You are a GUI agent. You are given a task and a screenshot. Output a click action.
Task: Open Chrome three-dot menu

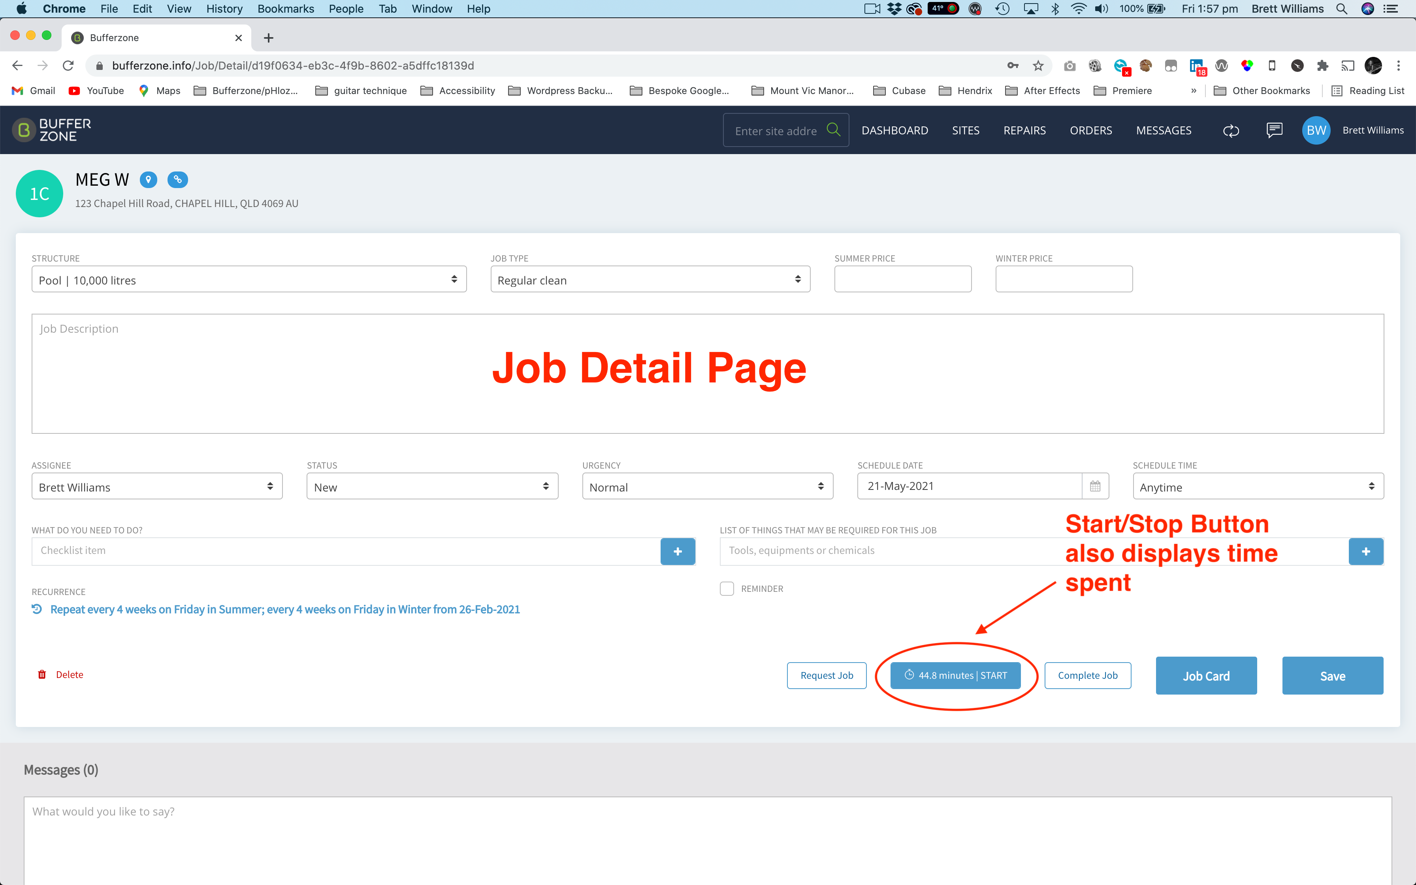coord(1399,66)
